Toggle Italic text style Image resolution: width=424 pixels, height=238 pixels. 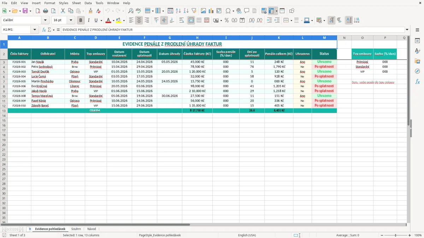pos(88,20)
